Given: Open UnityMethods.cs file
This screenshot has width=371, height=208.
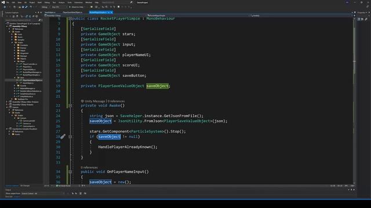Looking at the screenshot, I should [x=27, y=96].
